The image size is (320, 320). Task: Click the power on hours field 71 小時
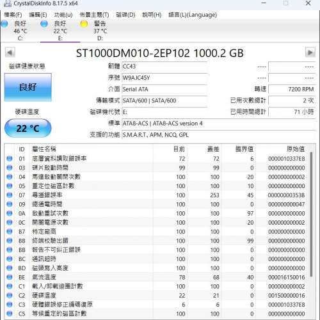[x=292, y=112]
